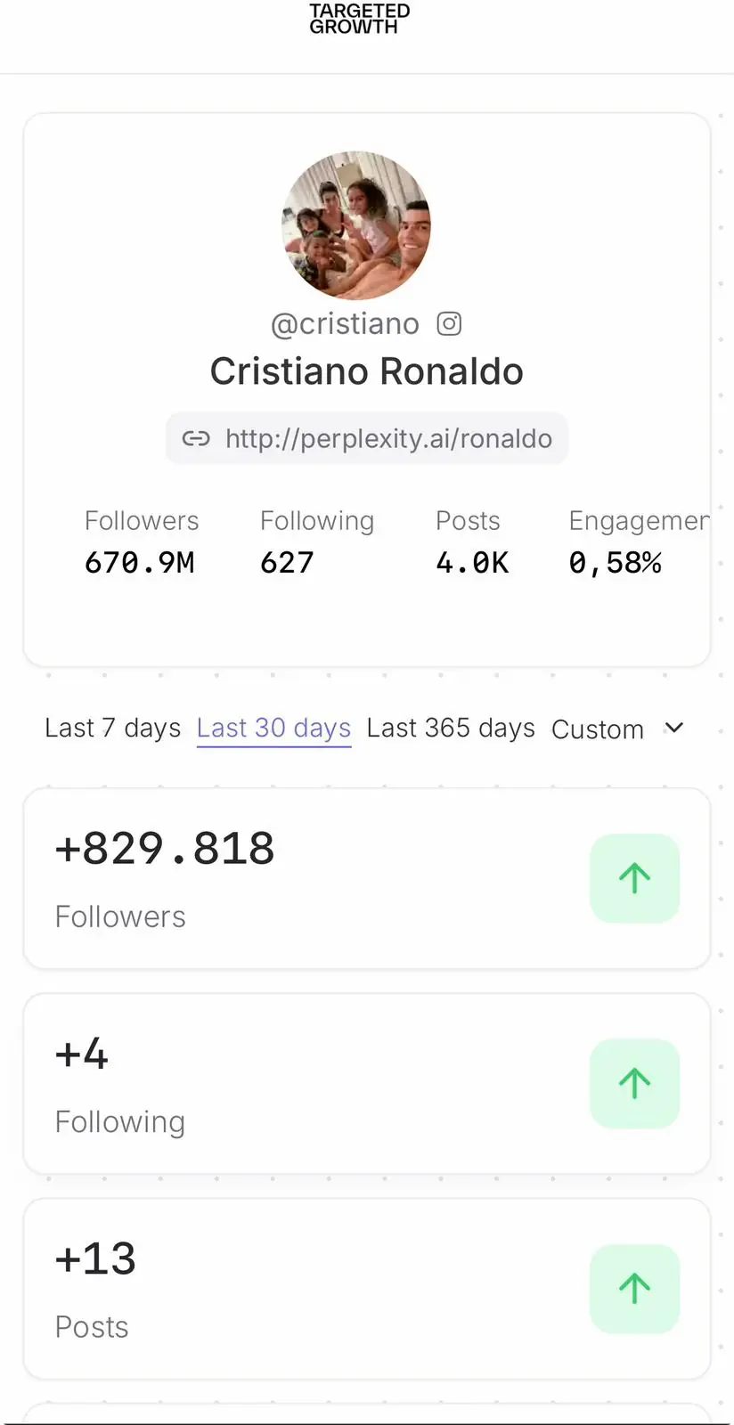Click the 4.0K Posts stat

(472, 562)
